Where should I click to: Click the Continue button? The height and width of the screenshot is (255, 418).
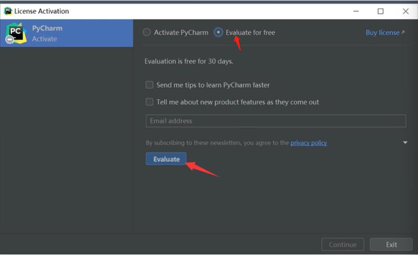(x=343, y=245)
